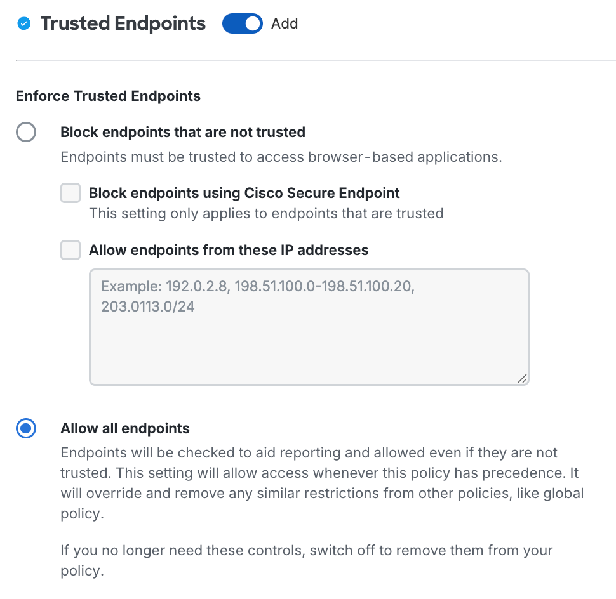Select the Block endpoints that are not trusted option

pos(25,132)
